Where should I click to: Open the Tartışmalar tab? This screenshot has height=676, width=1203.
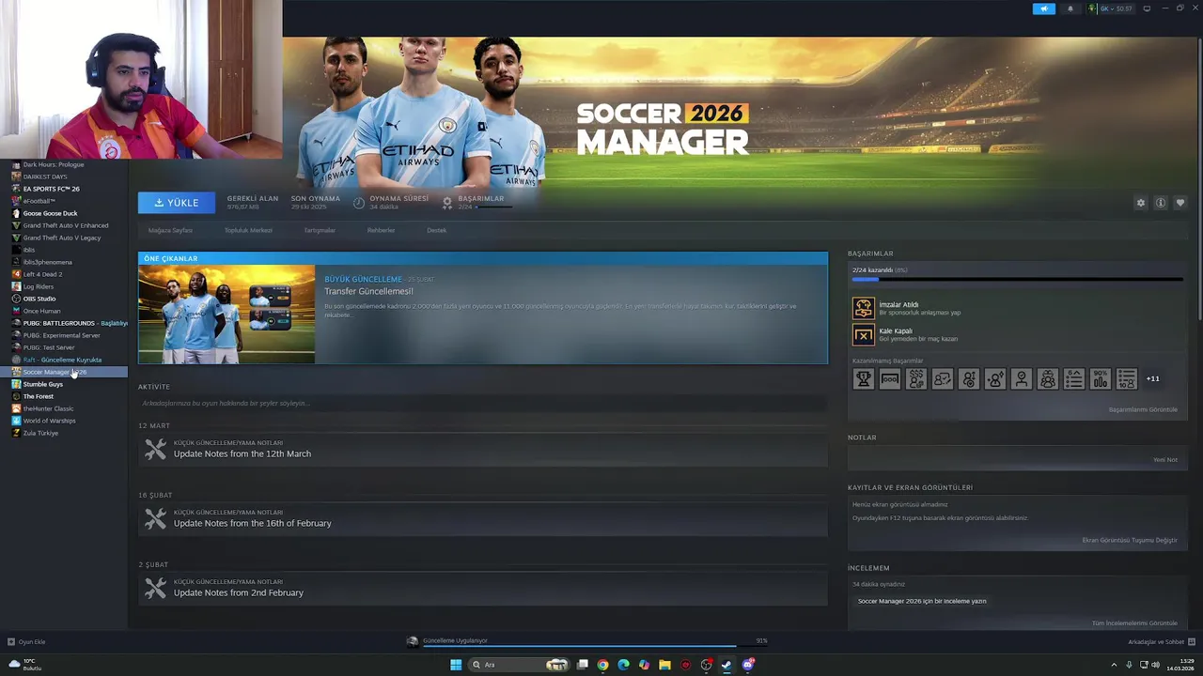pos(320,230)
